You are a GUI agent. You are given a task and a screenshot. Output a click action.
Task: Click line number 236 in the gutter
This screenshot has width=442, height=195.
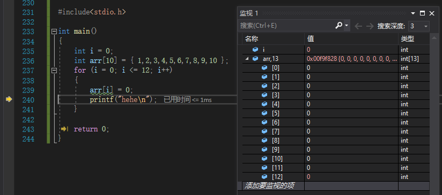28,61
